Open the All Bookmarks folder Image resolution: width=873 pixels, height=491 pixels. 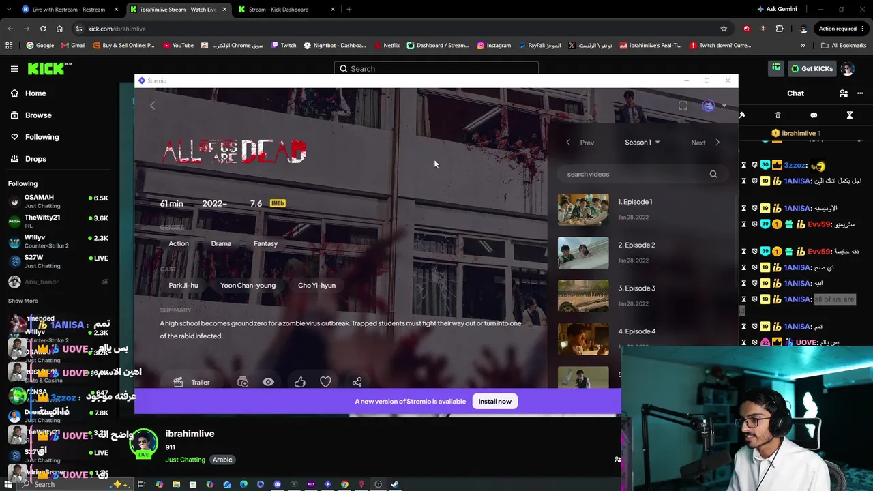[844, 46]
